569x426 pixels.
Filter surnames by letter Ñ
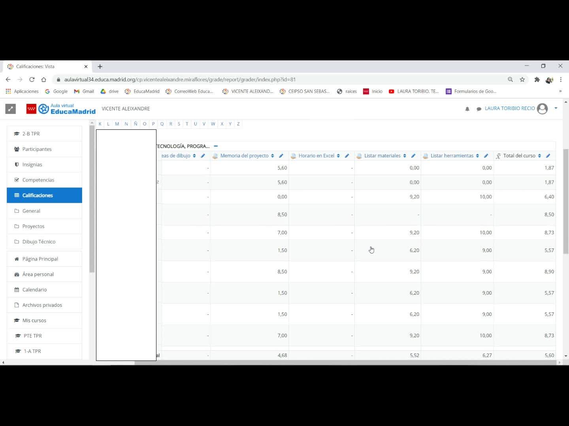pos(136,124)
